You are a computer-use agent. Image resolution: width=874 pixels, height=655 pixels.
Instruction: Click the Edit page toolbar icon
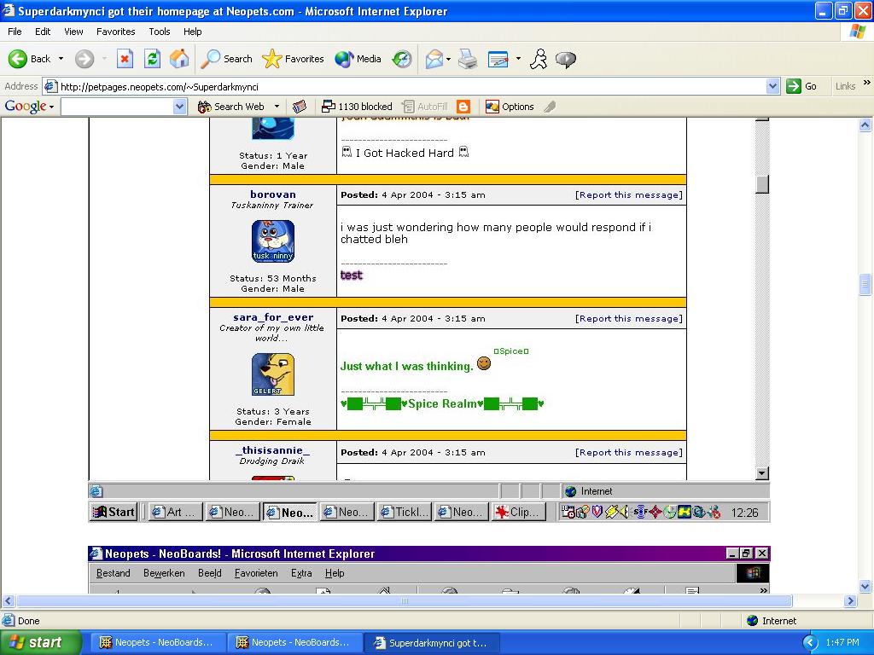click(x=498, y=59)
